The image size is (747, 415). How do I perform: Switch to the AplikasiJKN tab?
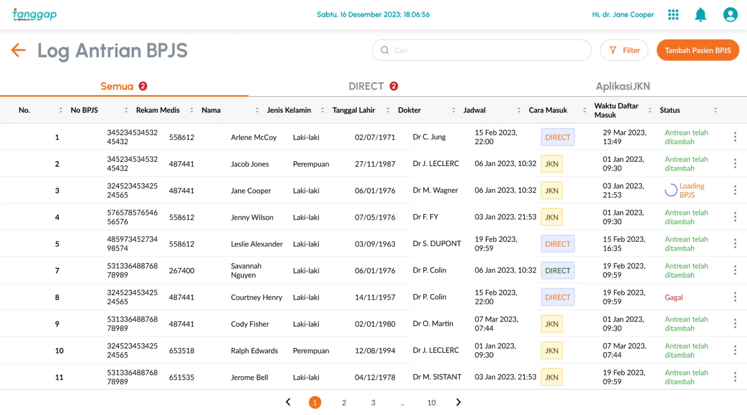point(623,86)
